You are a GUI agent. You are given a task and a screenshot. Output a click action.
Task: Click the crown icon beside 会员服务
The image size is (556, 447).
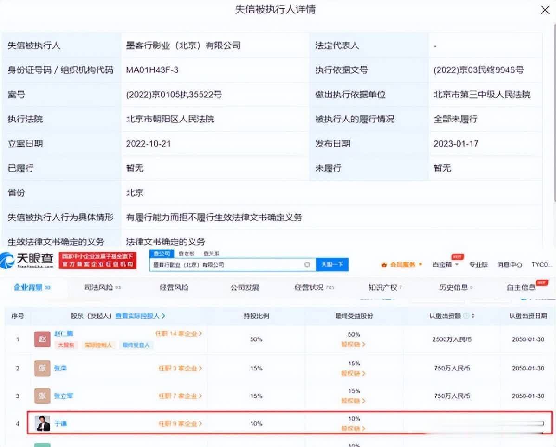pyautogui.click(x=384, y=265)
